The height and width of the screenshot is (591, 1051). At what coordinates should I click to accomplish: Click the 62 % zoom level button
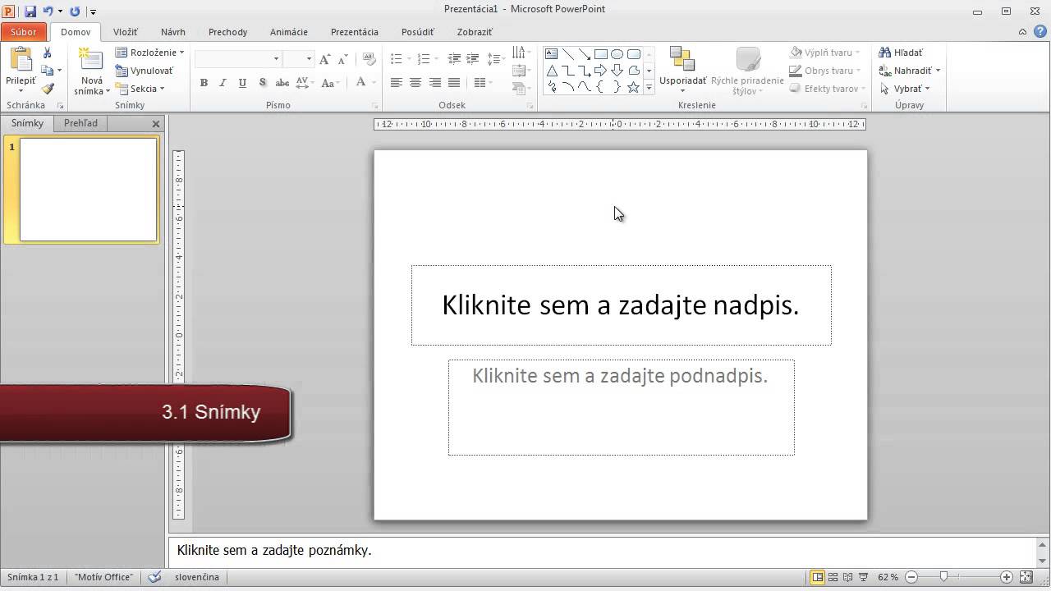coord(888,577)
